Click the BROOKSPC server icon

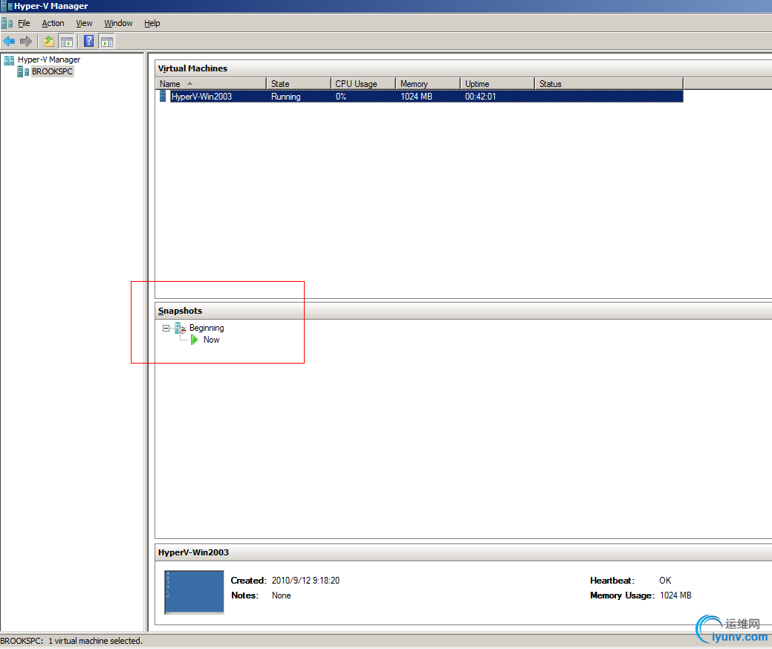click(x=23, y=72)
